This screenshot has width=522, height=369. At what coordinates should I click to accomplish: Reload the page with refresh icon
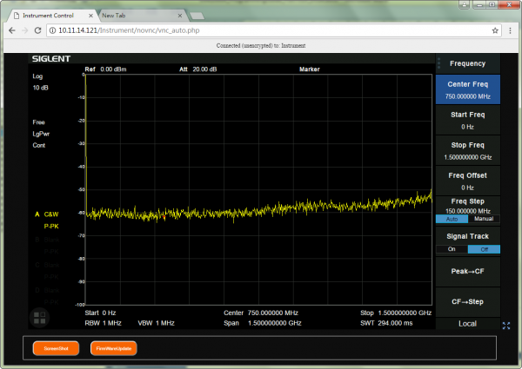[38, 30]
